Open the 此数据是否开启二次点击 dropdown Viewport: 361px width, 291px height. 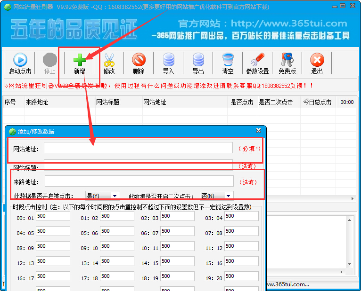(228, 196)
